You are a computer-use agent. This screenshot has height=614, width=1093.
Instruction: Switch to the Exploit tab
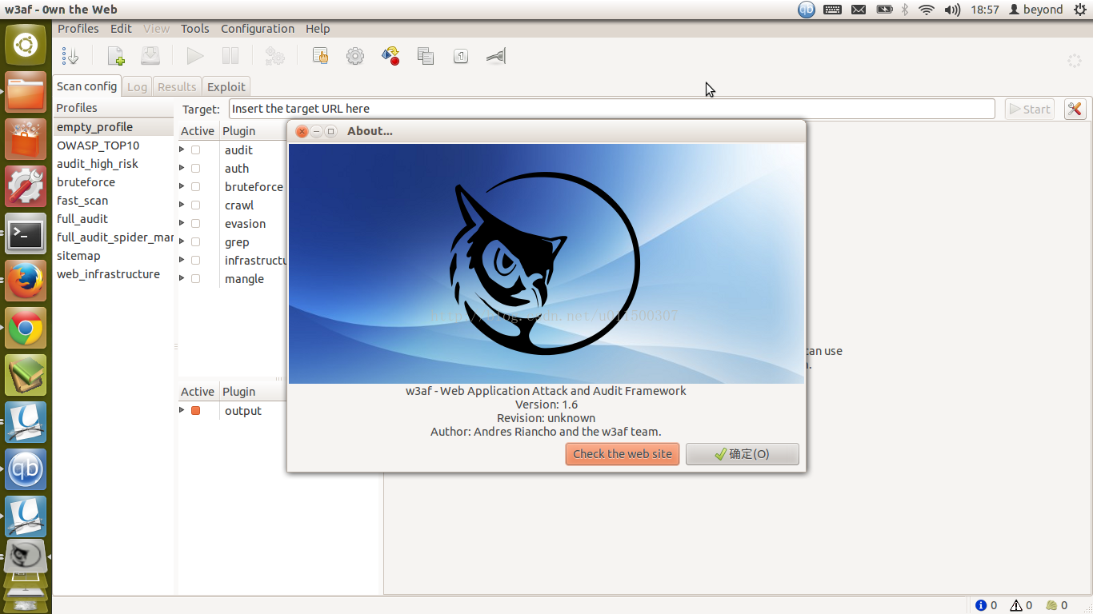coord(226,87)
